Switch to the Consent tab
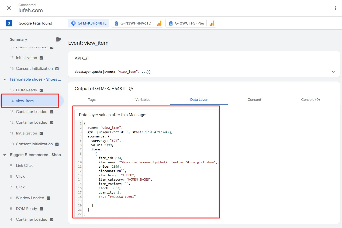 254,99
